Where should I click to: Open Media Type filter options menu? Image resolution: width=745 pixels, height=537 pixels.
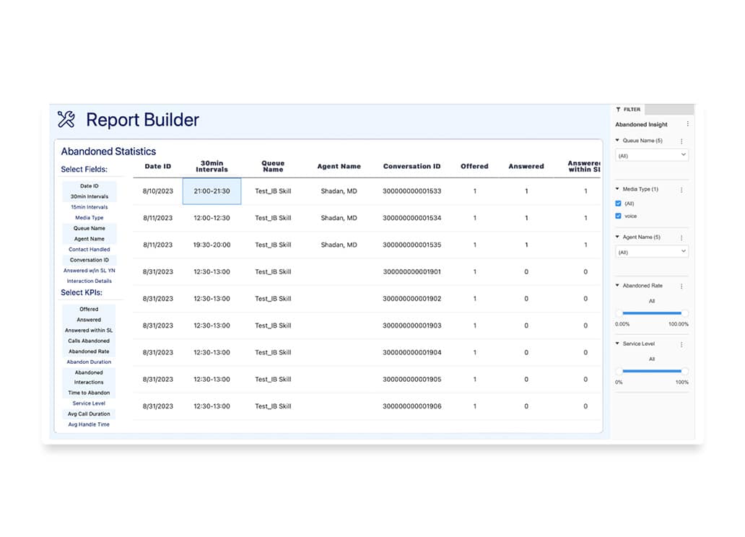[681, 190]
